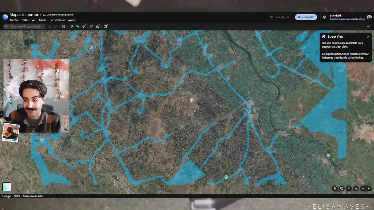The image size is (374, 210).
Task: Open the Archivo menu
Action: tap(14, 20)
